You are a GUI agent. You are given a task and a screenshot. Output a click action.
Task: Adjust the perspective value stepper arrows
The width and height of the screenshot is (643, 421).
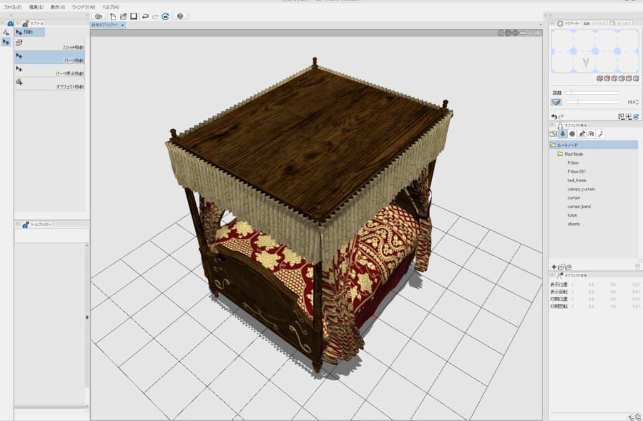(637, 102)
